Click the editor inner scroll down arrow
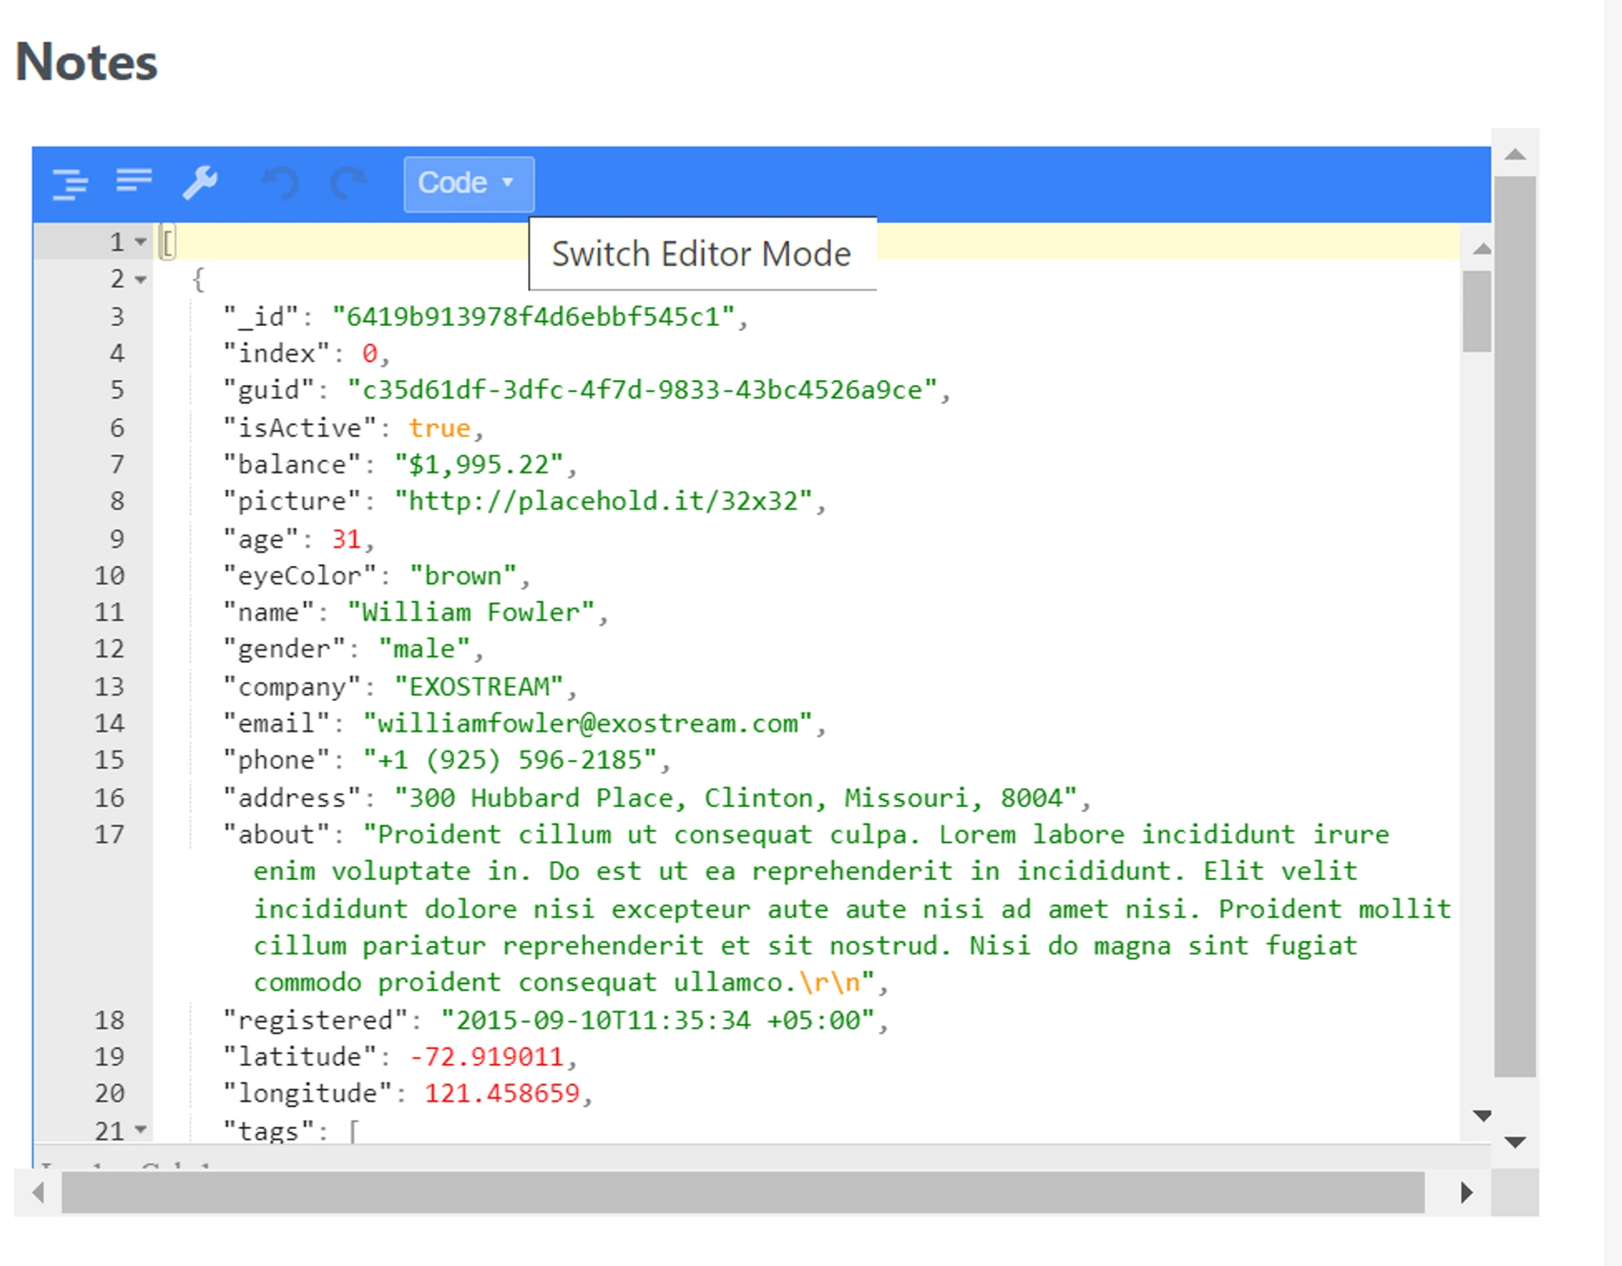 [1481, 1116]
